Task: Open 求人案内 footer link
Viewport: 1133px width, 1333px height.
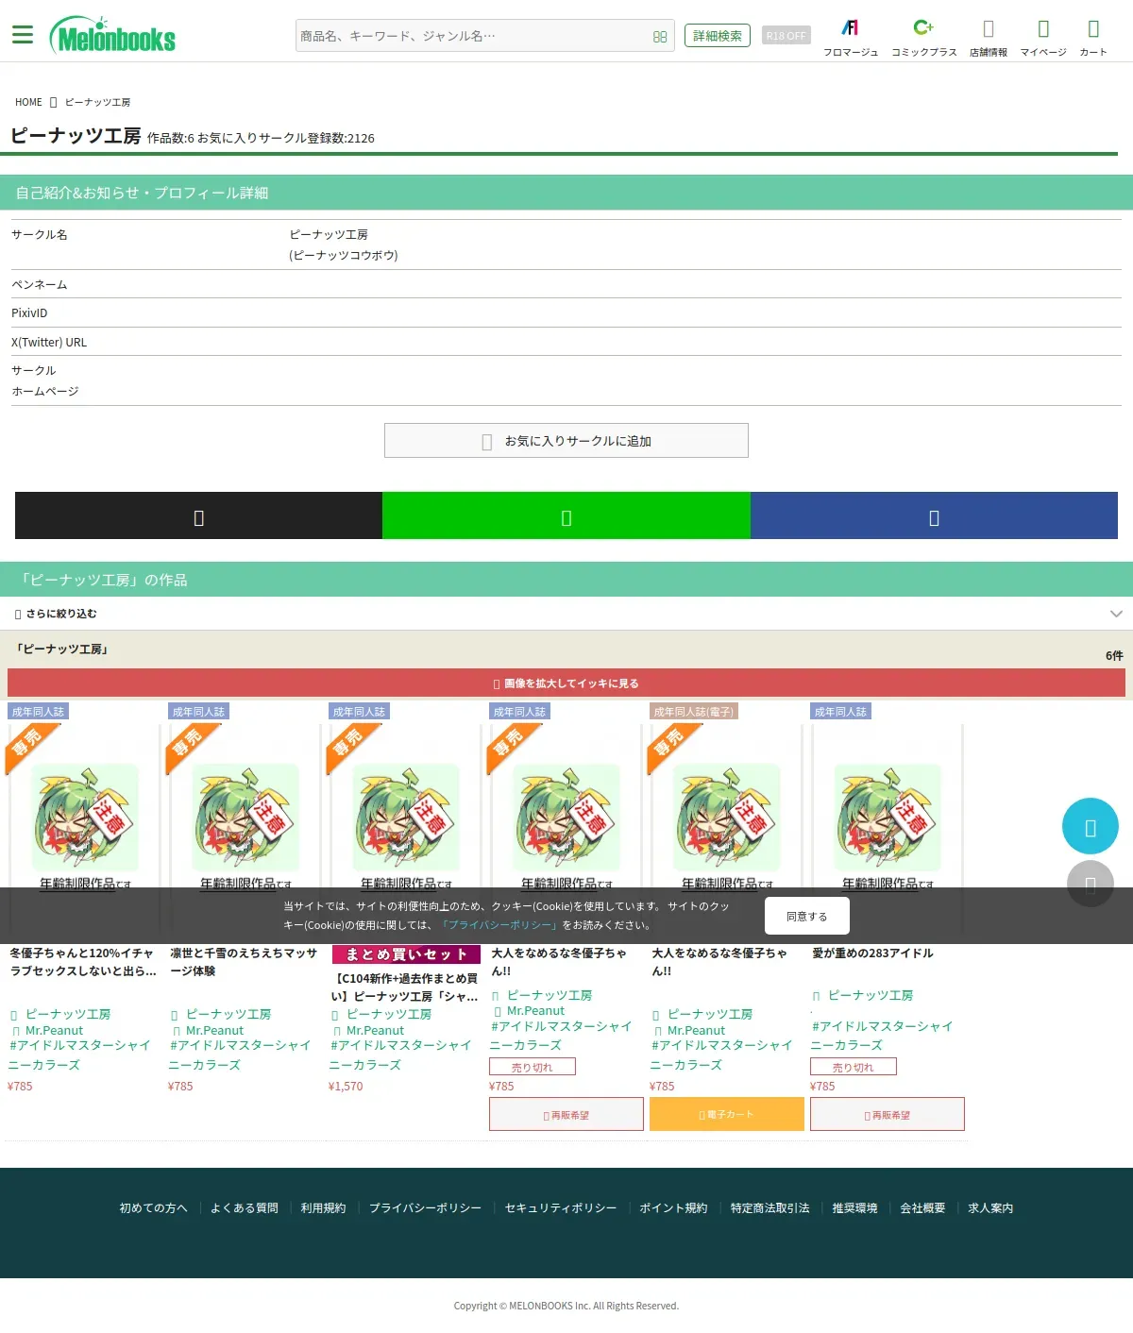Action: [x=990, y=1207]
